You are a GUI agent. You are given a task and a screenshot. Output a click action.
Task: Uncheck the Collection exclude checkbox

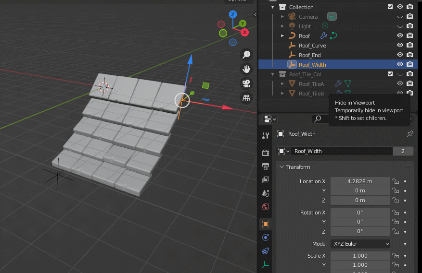pyautogui.click(x=390, y=7)
